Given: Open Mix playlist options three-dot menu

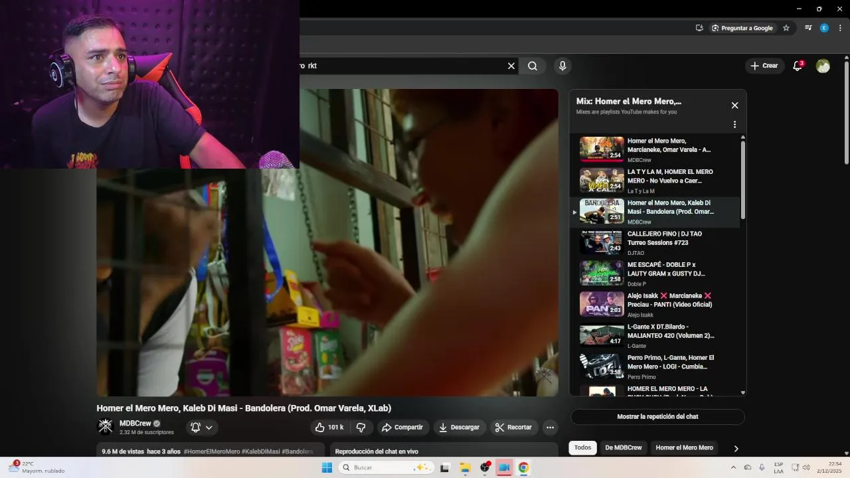Looking at the screenshot, I should point(734,124).
